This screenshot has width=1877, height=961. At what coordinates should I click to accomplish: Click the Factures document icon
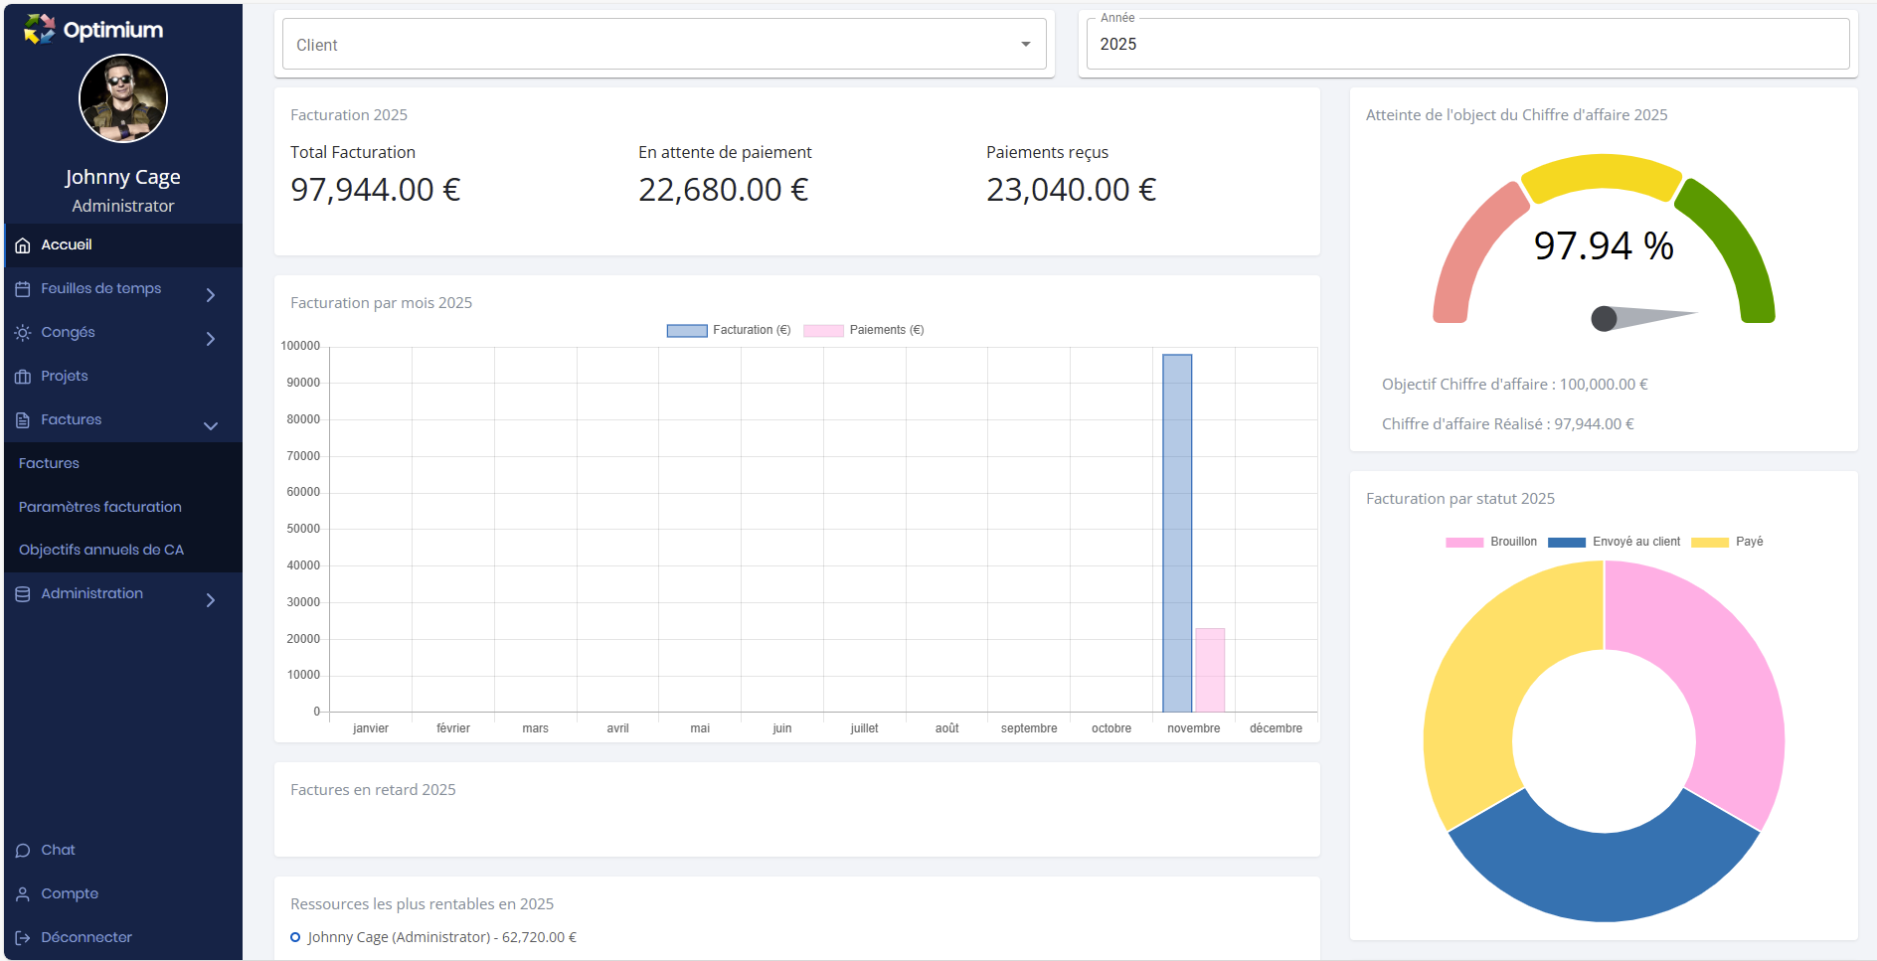point(23,420)
